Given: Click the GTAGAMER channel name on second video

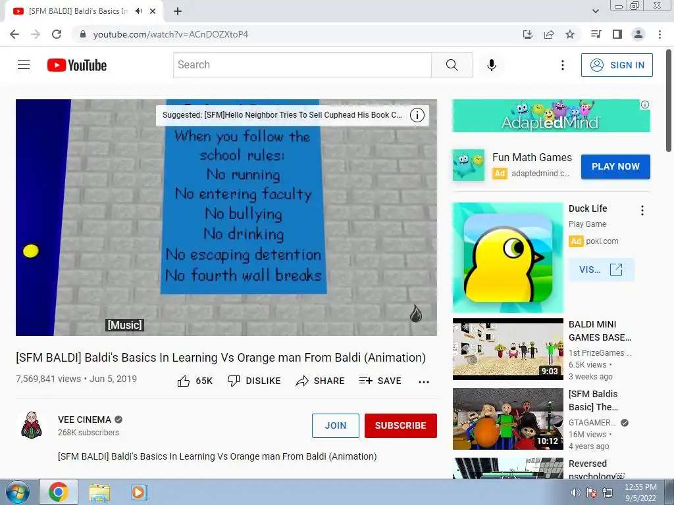Looking at the screenshot, I should [x=592, y=423].
